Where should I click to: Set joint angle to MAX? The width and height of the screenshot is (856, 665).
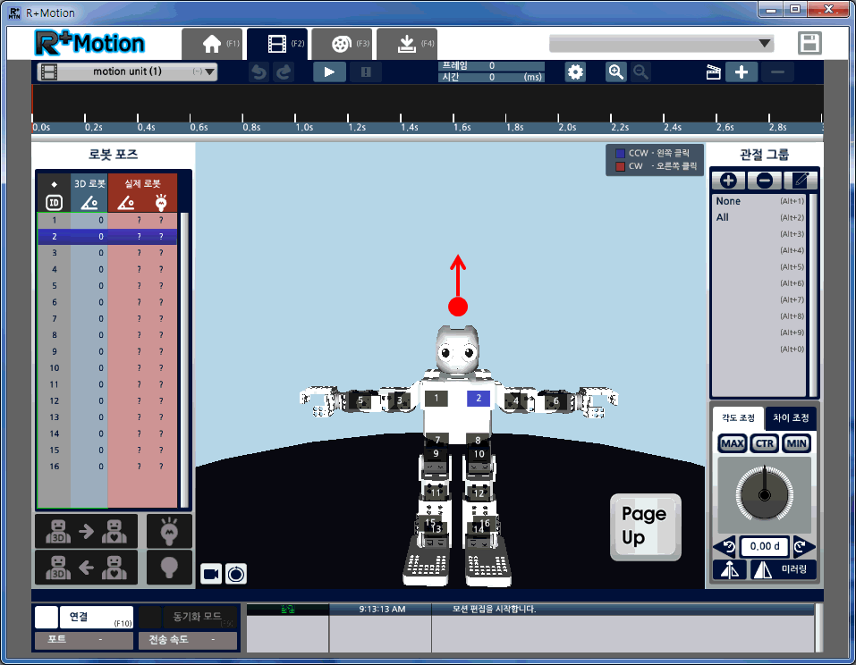[732, 443]
